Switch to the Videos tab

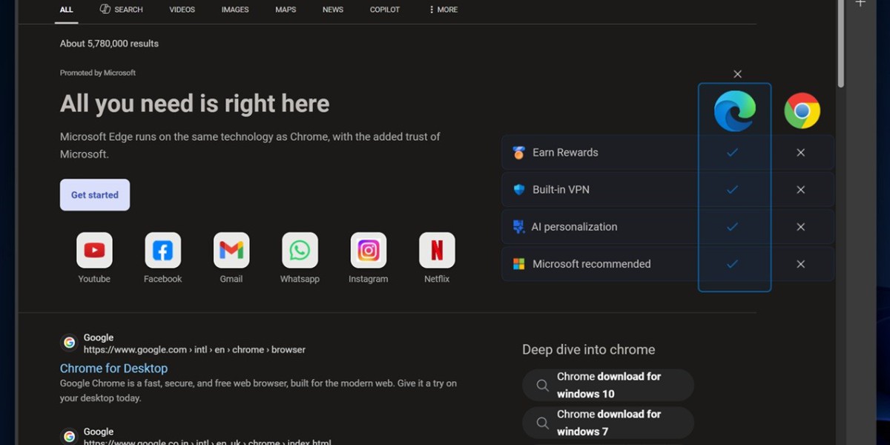tap(182, 10)
